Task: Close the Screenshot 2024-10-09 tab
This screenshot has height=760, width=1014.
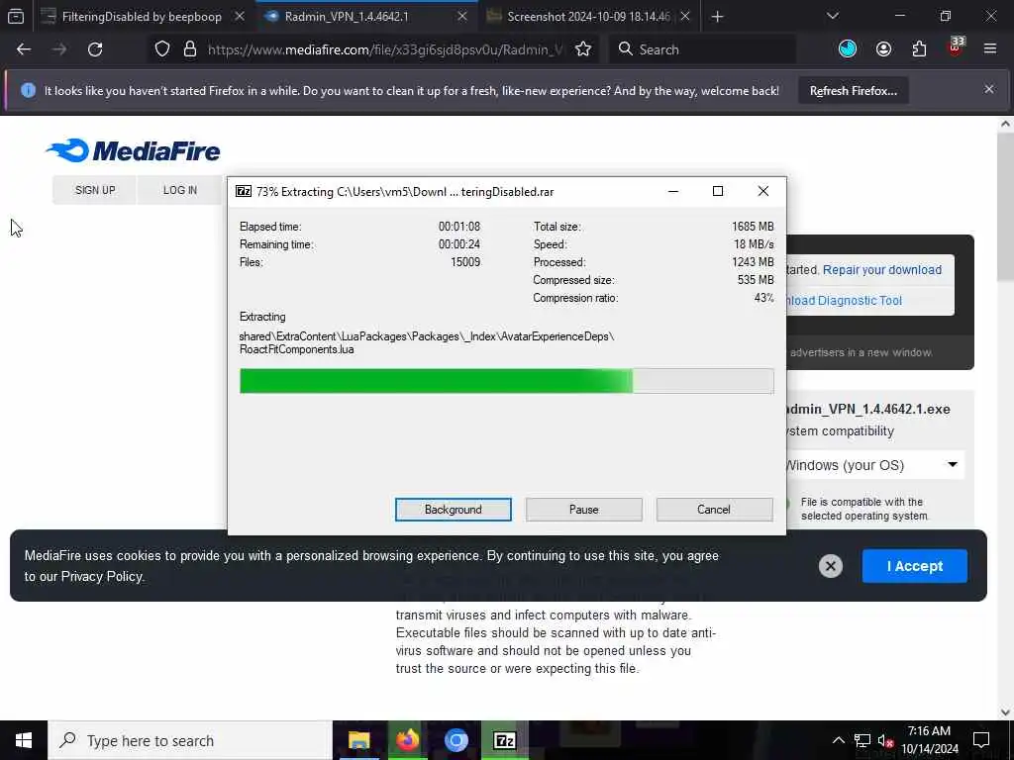Action: [685, 16]
